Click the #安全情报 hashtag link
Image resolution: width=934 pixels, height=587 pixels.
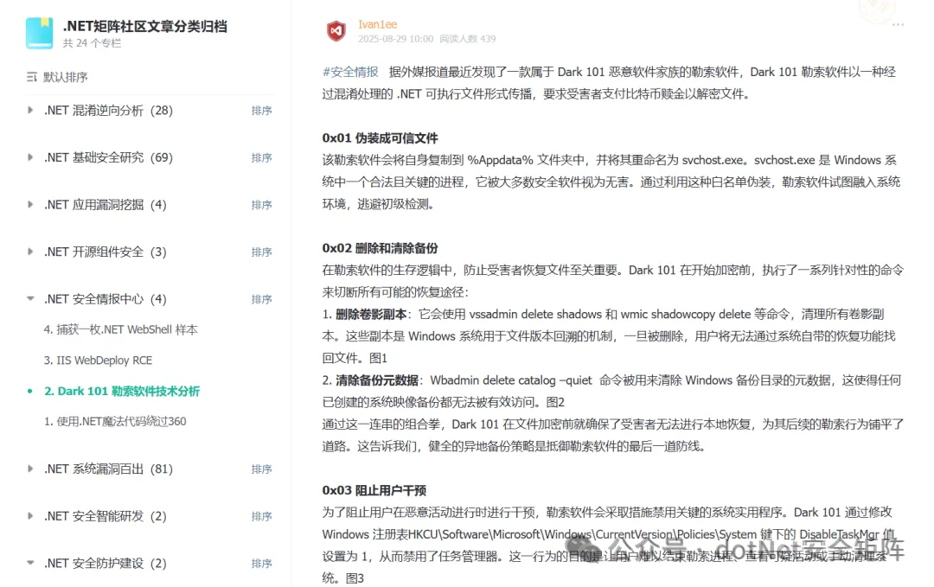point(350,72)
